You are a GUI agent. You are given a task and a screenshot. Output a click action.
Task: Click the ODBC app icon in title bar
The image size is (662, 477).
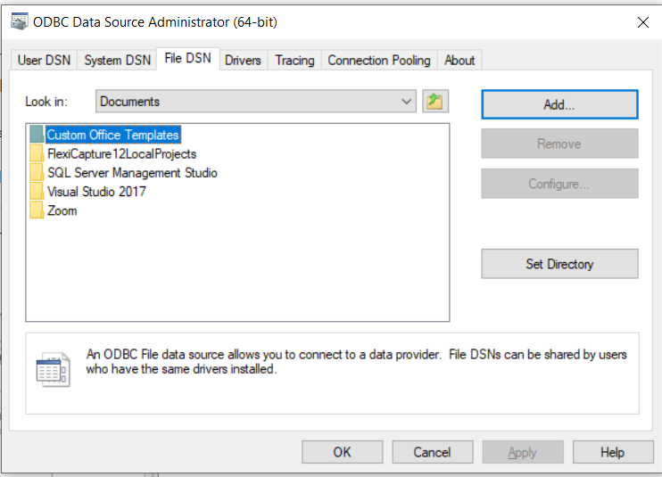(19, 23)
